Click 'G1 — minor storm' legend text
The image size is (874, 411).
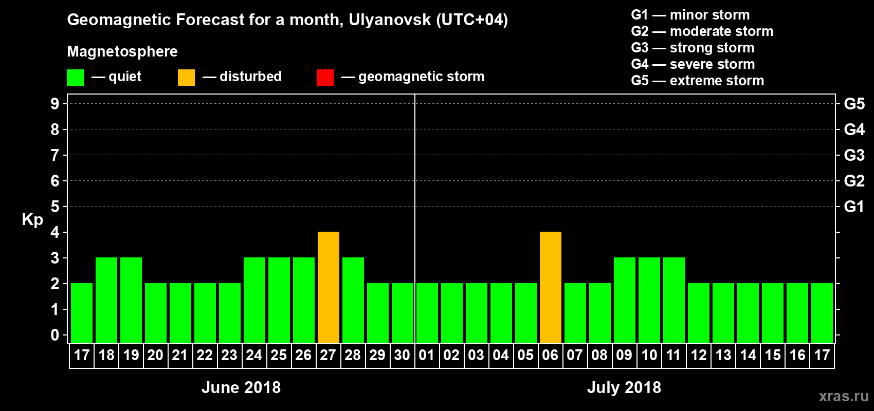(690, 15)
